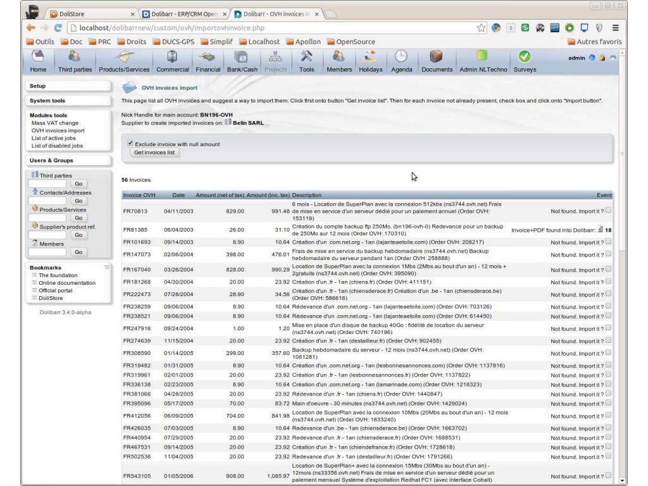
Task: Open Products/Services module icon
Action: 125,56
